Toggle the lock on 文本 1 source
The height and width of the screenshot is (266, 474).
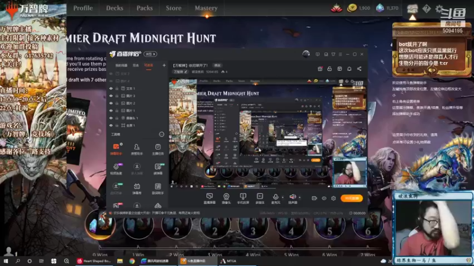point(117,89)
